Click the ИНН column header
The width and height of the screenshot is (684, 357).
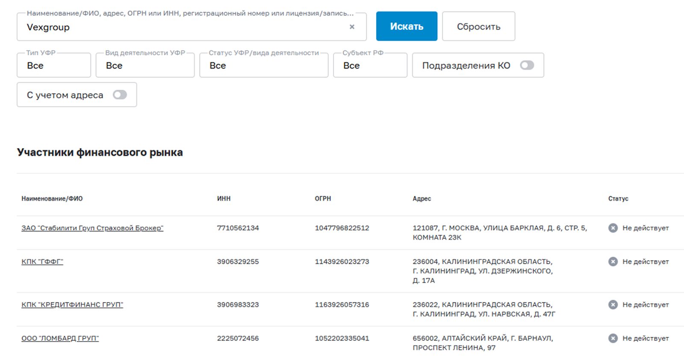pos(224,198)
